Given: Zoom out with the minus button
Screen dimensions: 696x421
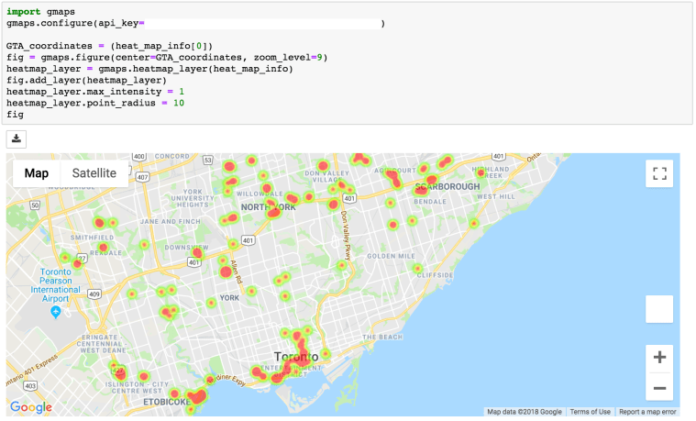Looking at the screenshot, I should pos(658,389).
